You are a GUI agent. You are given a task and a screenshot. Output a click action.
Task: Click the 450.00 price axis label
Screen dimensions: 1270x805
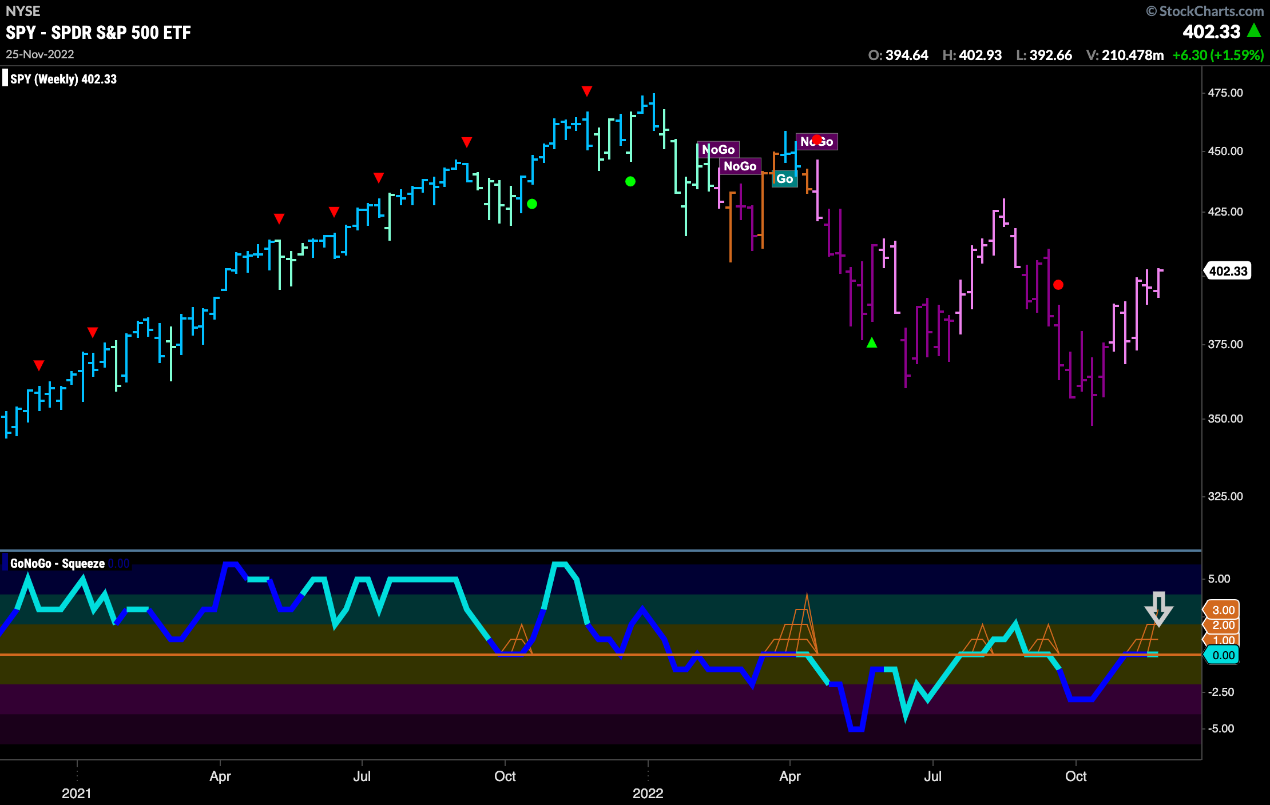click(x=1225, y=151)
